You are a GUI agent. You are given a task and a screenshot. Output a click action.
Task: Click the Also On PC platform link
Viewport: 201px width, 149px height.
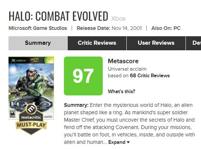(177, 28)
